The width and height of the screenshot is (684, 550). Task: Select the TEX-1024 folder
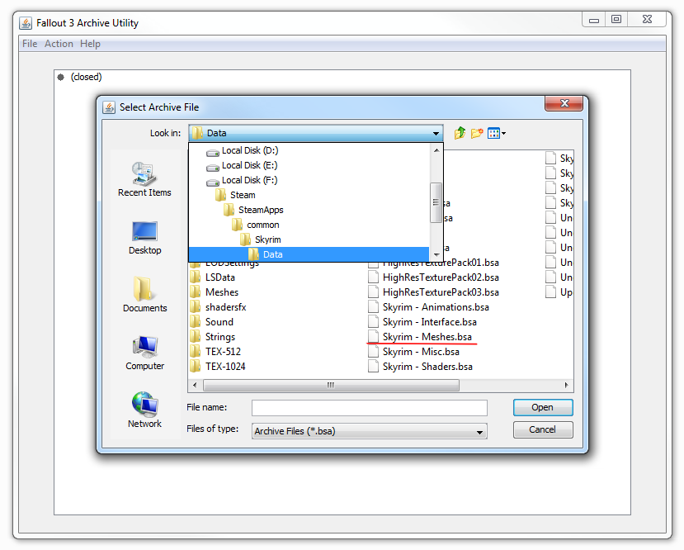(218, 367)
